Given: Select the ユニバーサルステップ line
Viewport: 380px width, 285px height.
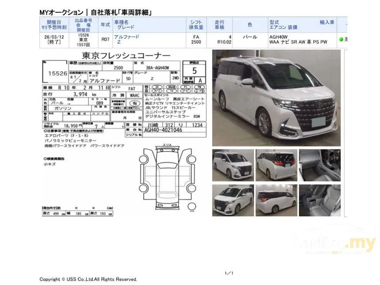Looking at the screenshot, I should (165, 112).
